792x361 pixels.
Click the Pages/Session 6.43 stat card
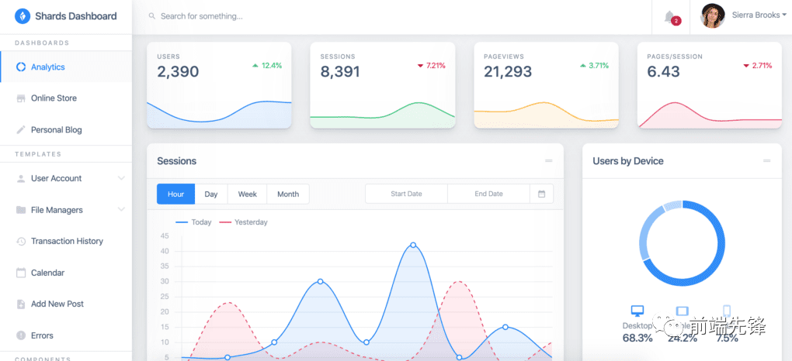click(710, 85)
